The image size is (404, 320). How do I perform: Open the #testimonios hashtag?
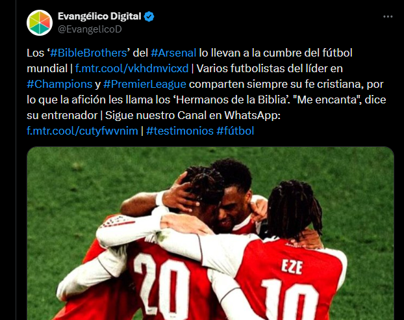click(x=180, y=131)
